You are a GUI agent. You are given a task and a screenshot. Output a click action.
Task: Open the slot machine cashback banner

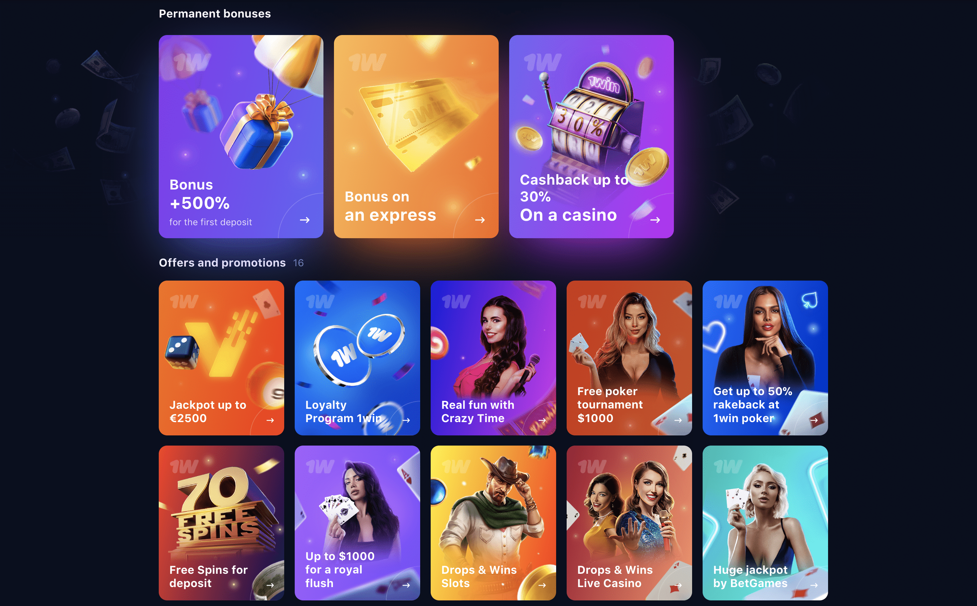coord(591,136)
